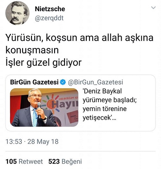Select the 'Yürüsün, koşsun ama allah aşkına' line
This screenshot has height=169, width=161.
[x=80, y=38]
